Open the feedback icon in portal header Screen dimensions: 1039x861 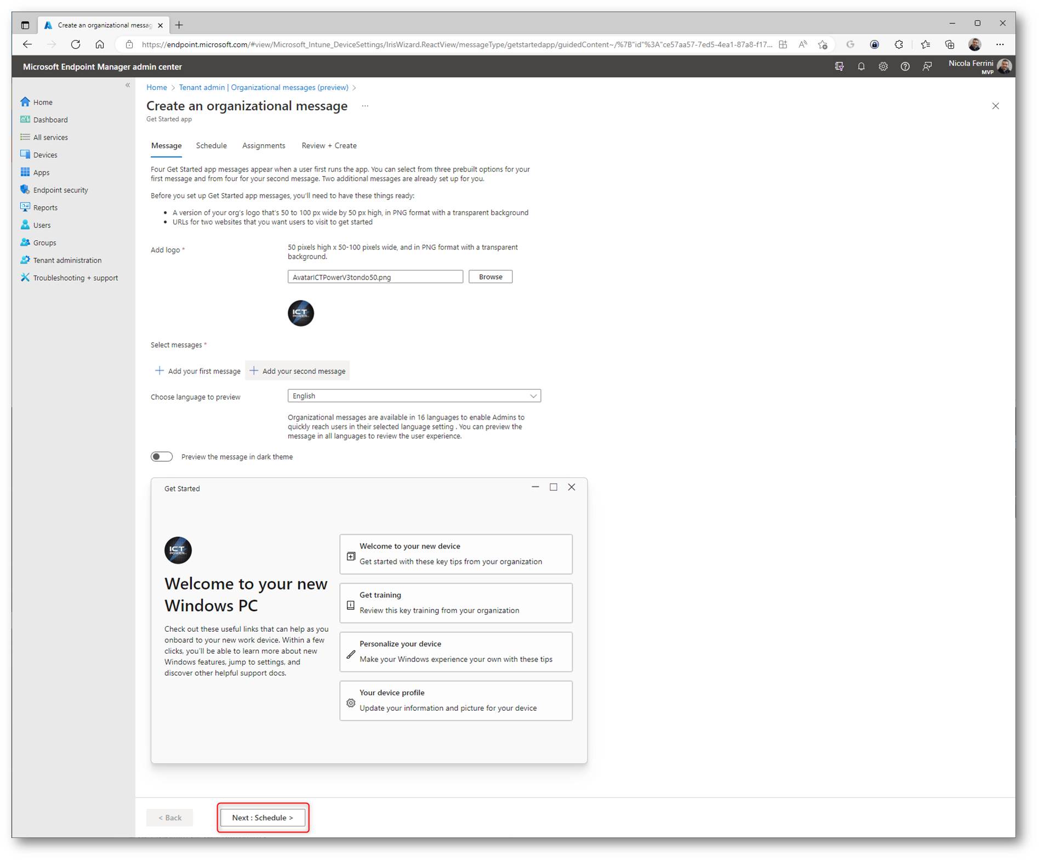(927, 66)
